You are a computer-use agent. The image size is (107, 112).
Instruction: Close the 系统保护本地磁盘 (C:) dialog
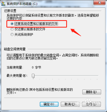[x=99, y=3]
